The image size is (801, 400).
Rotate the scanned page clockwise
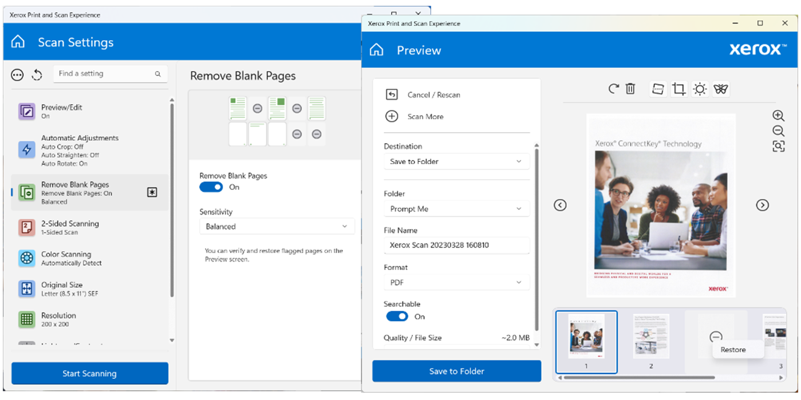614,89
